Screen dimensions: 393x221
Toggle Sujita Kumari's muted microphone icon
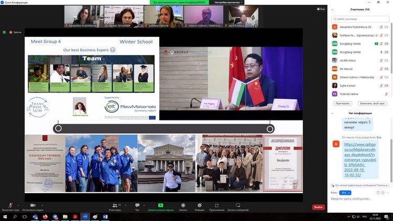(x=381, y=85)
